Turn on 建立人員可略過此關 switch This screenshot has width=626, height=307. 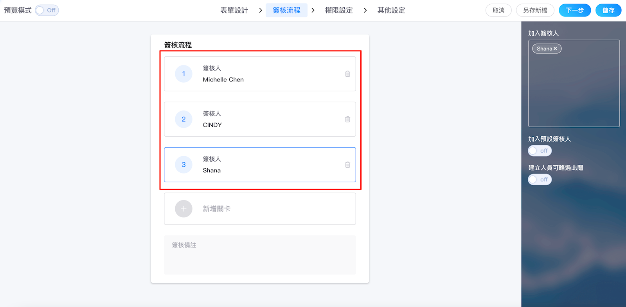click(x=540, y=180)
